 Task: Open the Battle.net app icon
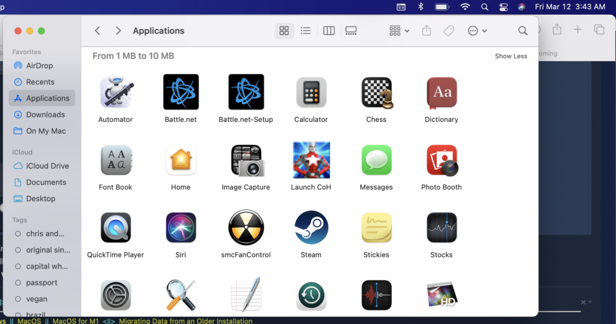180,92
